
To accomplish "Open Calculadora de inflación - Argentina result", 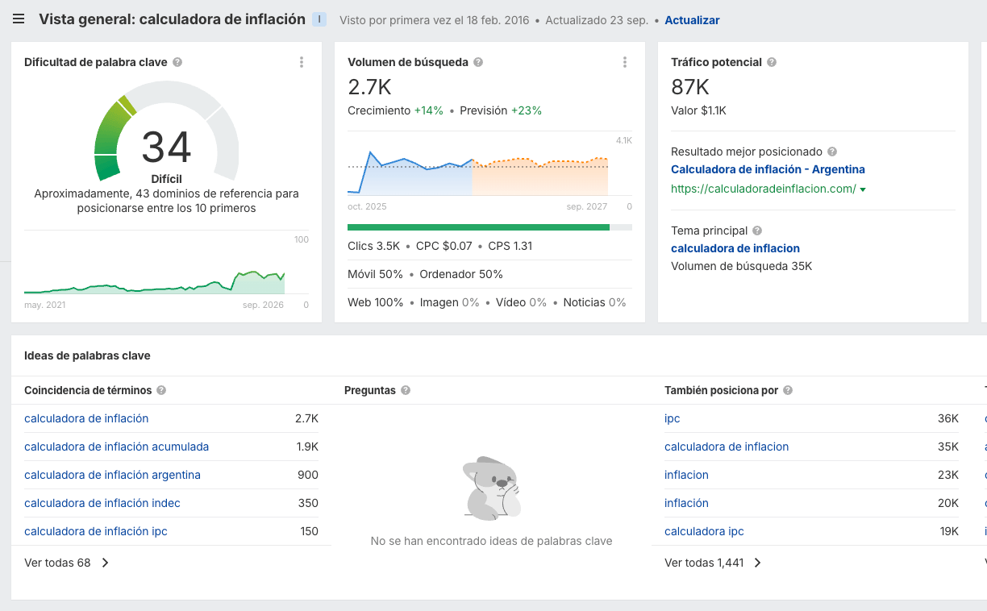I will (768, 169).
